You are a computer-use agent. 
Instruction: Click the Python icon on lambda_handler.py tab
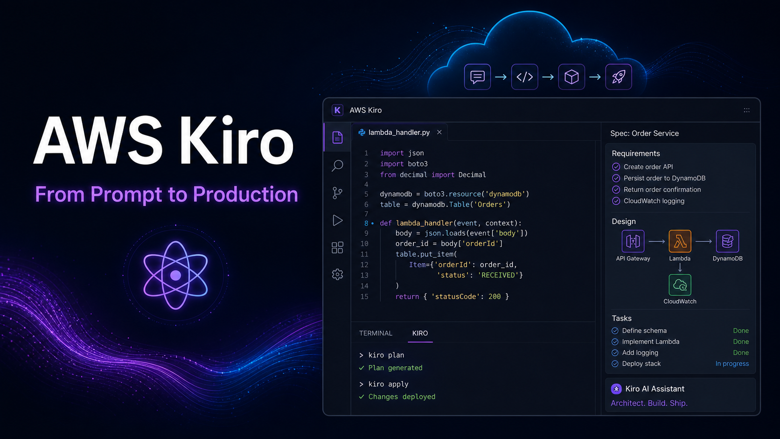pyautogui.click(x=362, y=132)
